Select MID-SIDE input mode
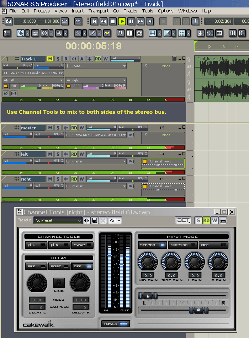 point(183,245)
